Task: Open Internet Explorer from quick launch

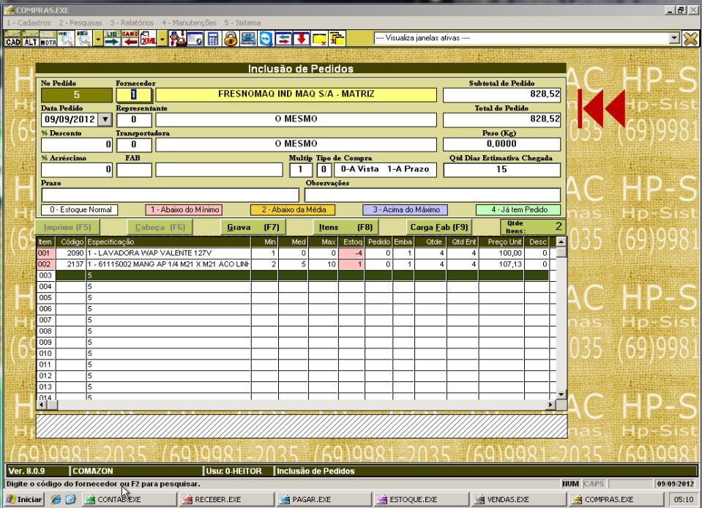Action: (x=56, y=499)
